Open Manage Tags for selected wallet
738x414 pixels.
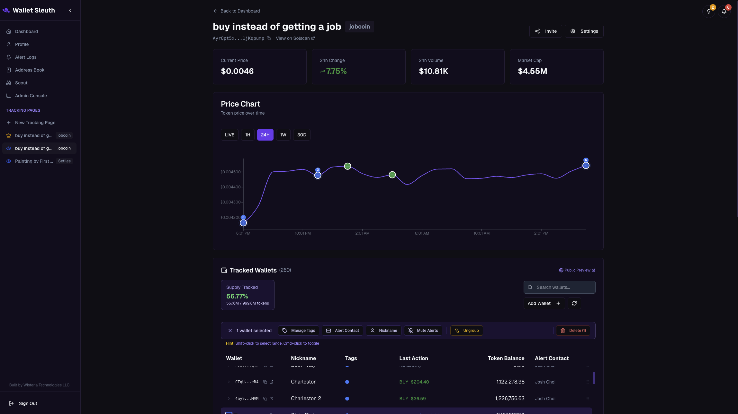(299, 331)
